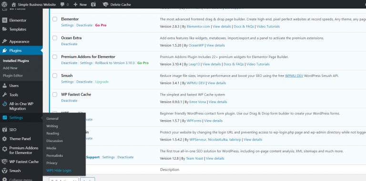Image resolution: width=366 pixels, height=181 pixels.
Task: Check the Smush plugin checkbox
Action: click(x=55, y=76)
